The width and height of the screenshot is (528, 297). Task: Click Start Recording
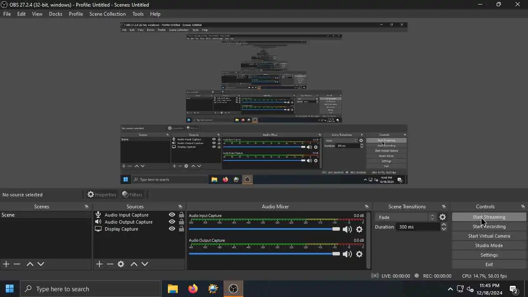489,226
